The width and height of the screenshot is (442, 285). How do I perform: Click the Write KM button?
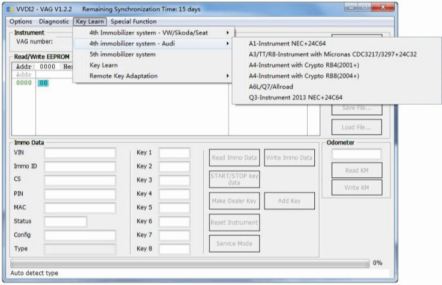point(357,187)
